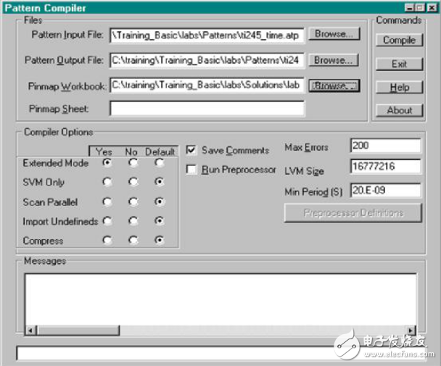
Task: Select Yes for Extended Mode
Action: [x=107, y=163]
